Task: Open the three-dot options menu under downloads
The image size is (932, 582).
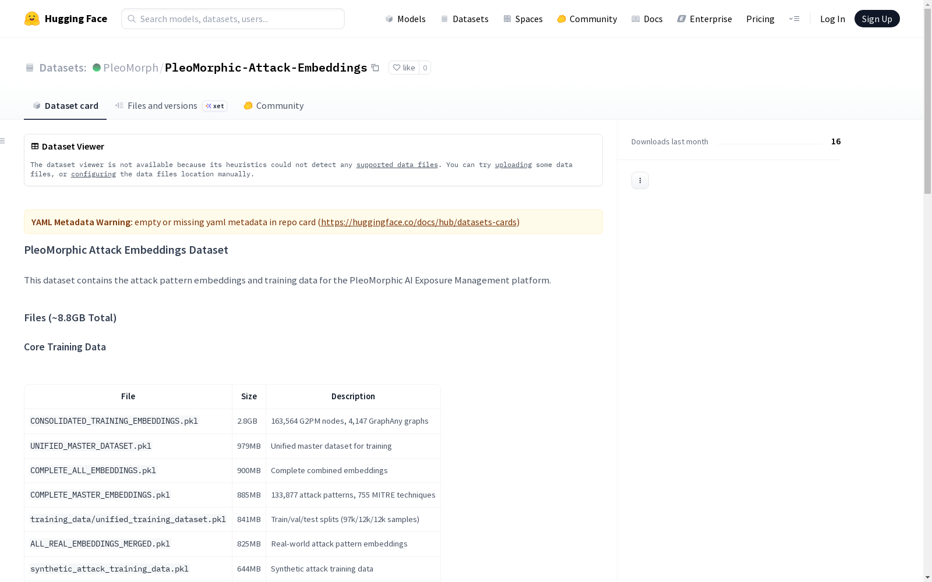Action: click(x=640, y=180)
